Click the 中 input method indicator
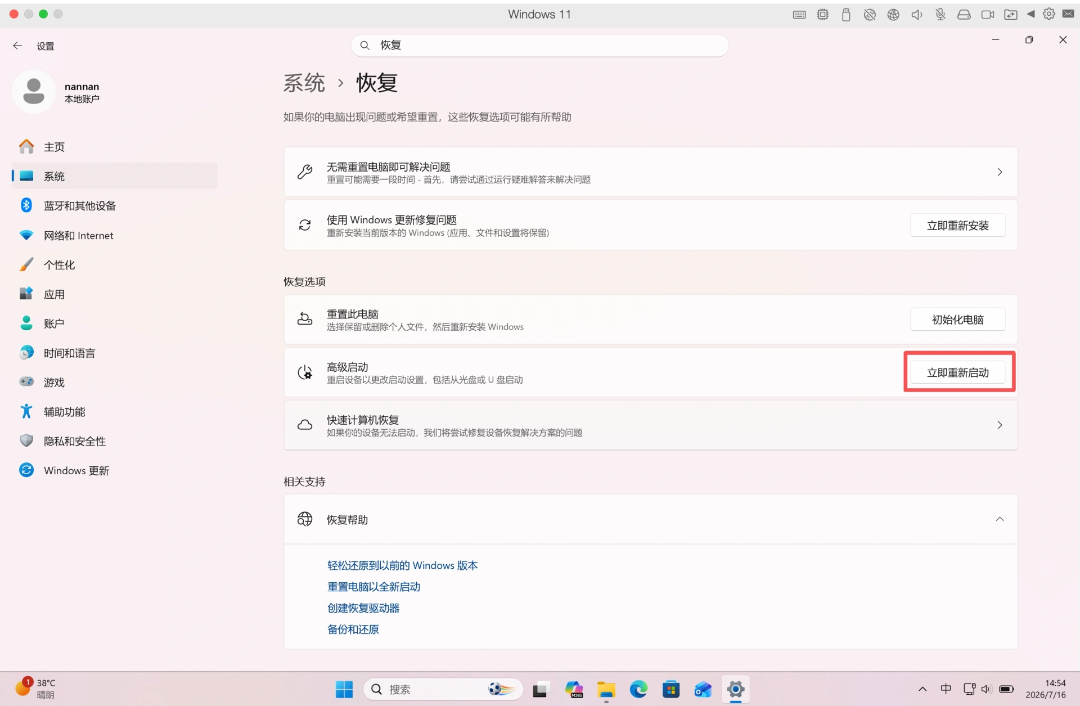This screenshot has height=706, width=1080. (946, 689)
